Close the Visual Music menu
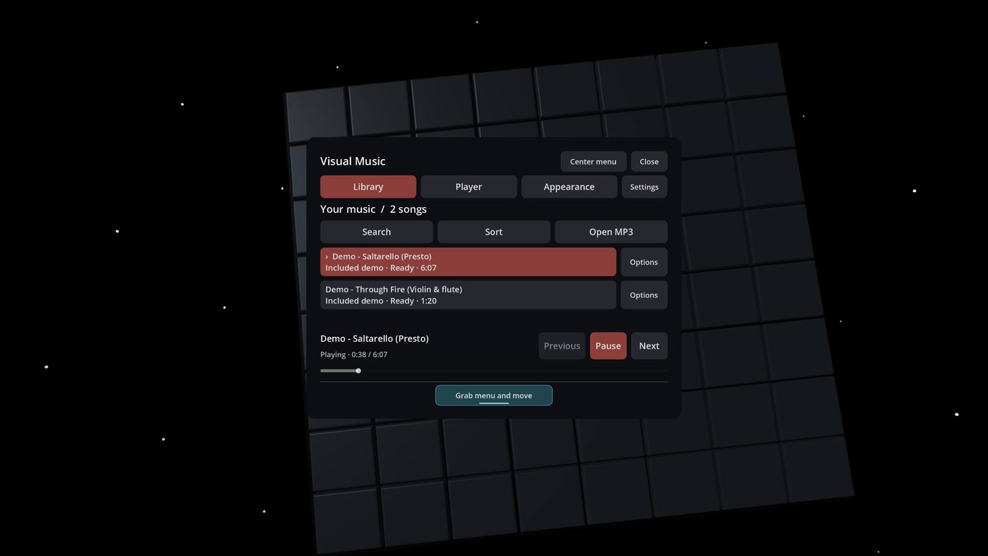Viewport: 988px width, 556px height. coord(649,161)
